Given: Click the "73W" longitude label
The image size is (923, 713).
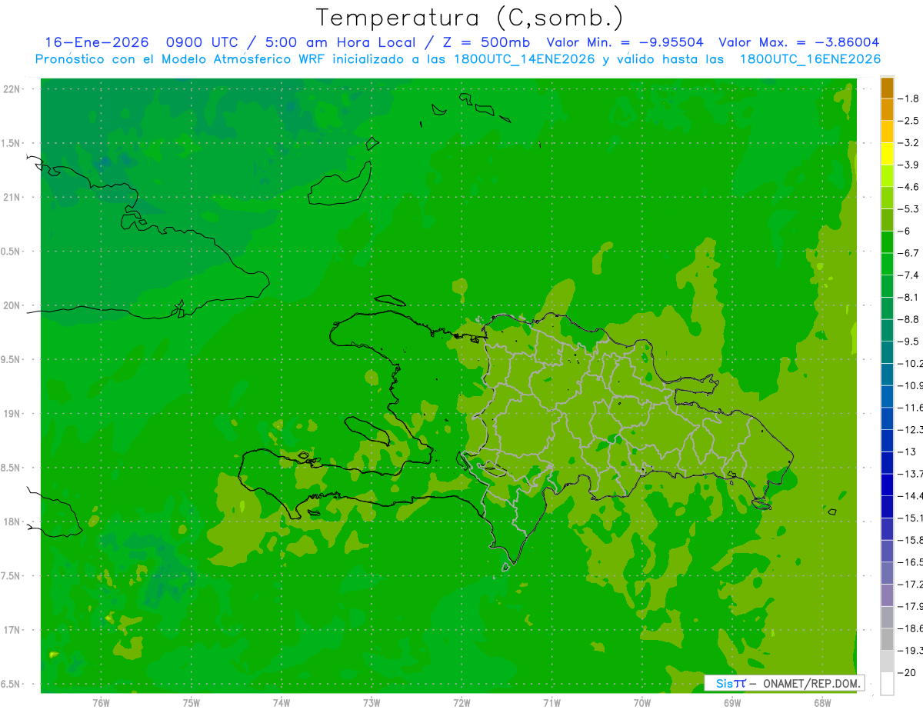Looking at the screenshot, I should (372, 702).
